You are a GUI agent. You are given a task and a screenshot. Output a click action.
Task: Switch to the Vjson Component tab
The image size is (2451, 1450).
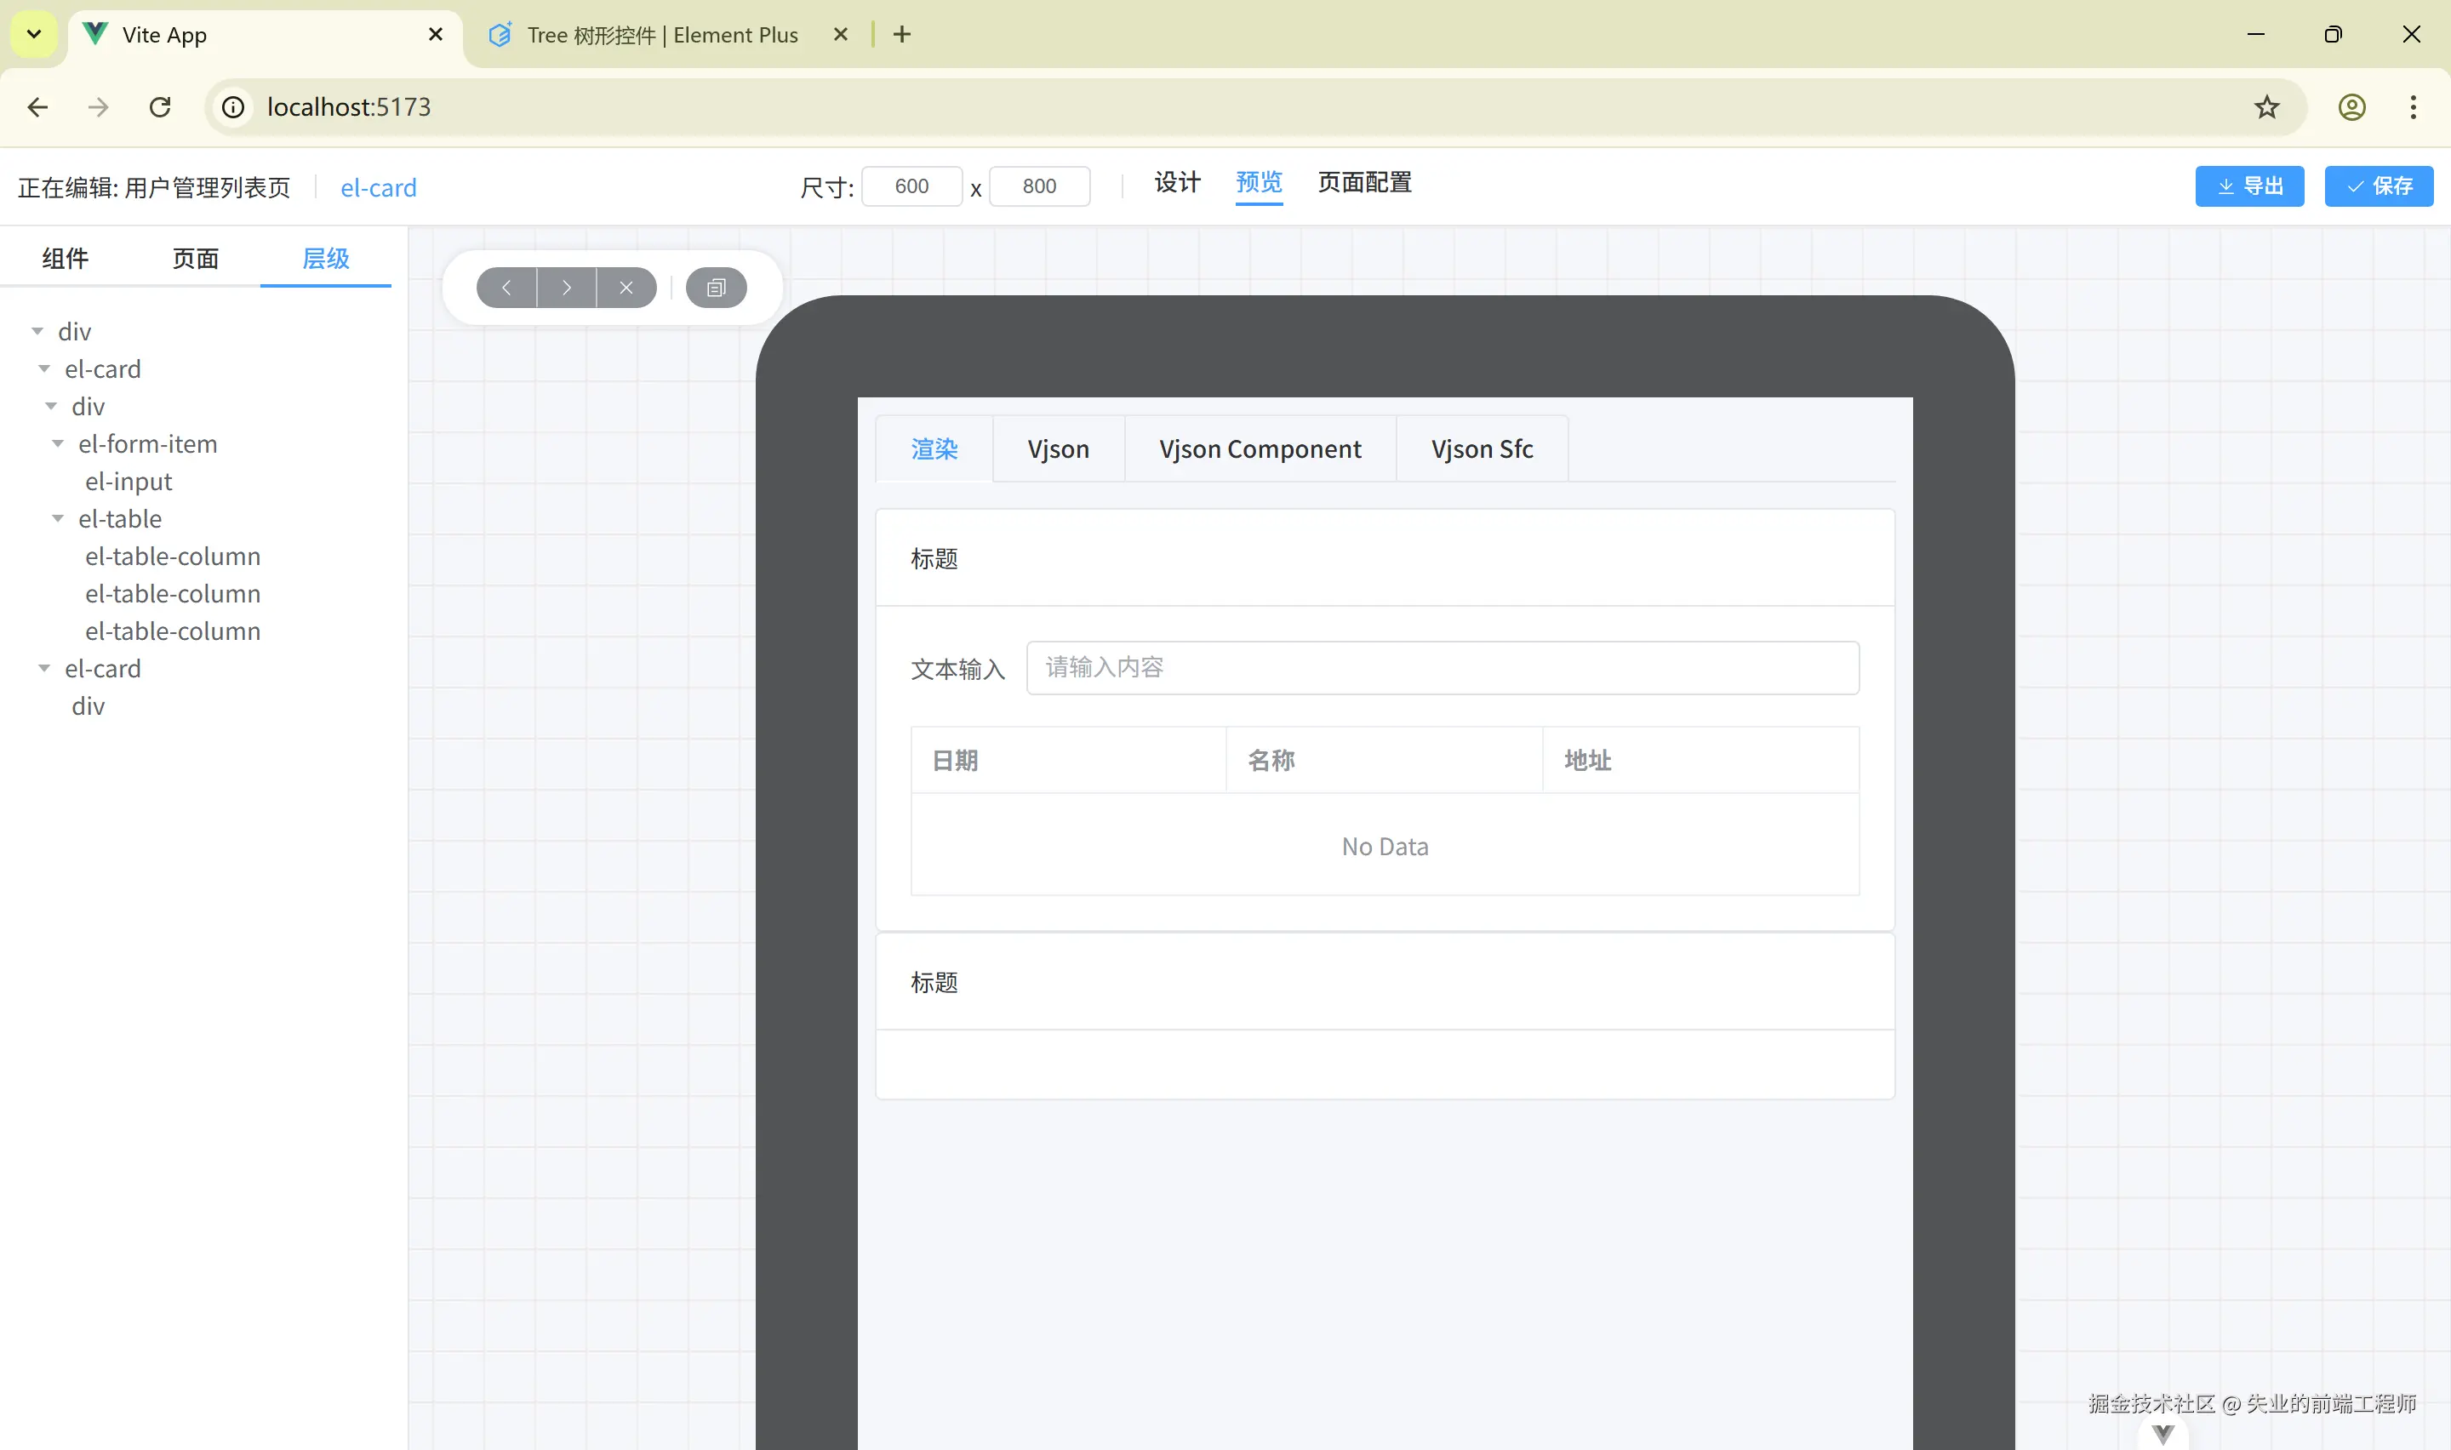[1260, 448]
